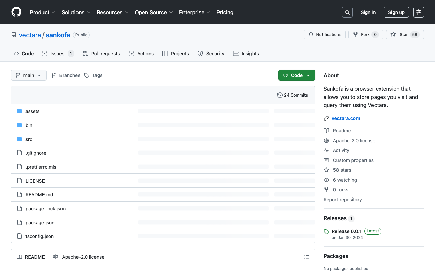Click the .prettierrc.mjs file icon

point(19,167)
